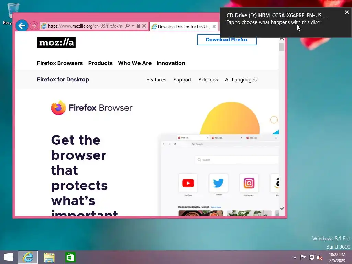Open the Who We Are menu
This screenshot has width=352, height=264.
(135, 63)
